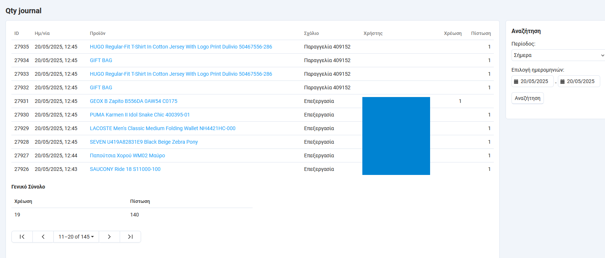The height and width of the screenshot is (258, 605).
Task: Open LACOSTE Men's Classic Wallet link
Action: pos(163,128)
